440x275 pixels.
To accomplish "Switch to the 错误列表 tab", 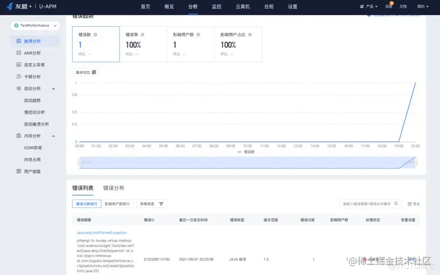I will pos(83,188).
